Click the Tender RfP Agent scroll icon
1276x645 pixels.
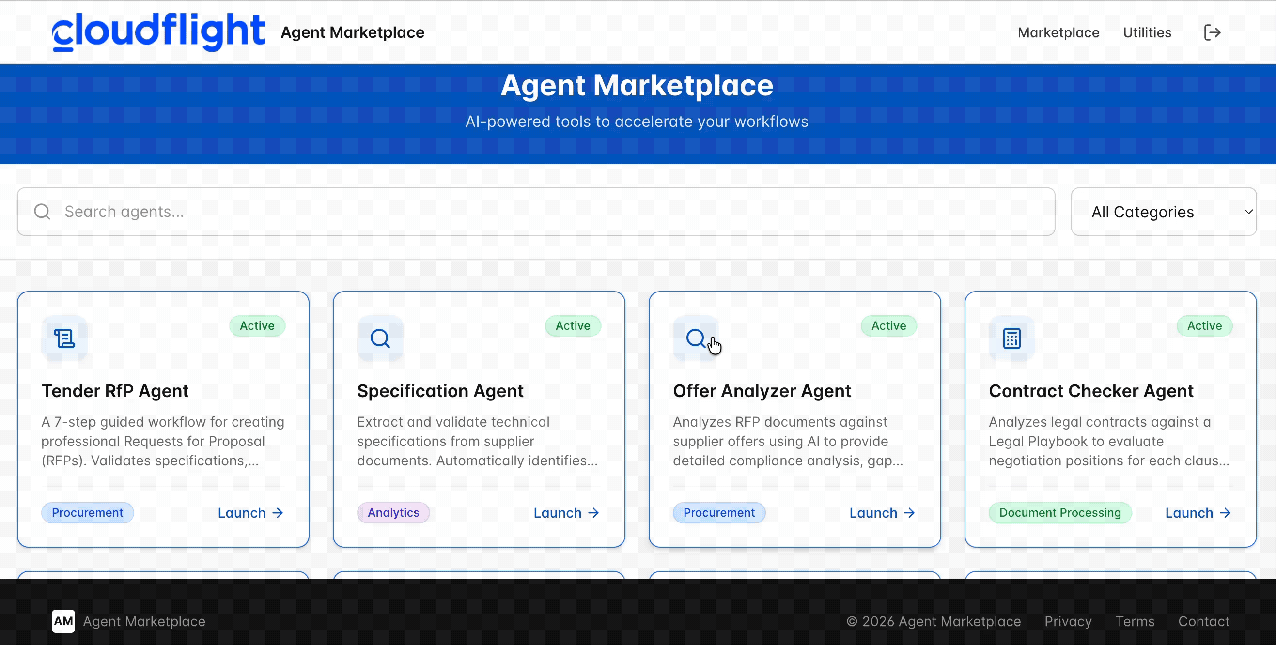pyautogui.click(x=64, y=338)
